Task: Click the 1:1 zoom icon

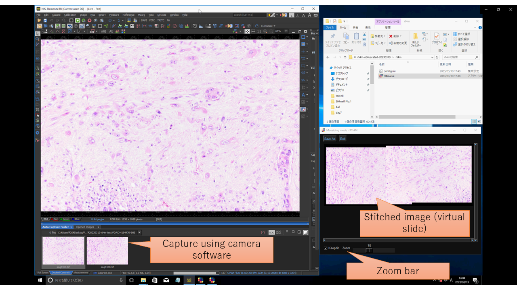Action: 260,31
